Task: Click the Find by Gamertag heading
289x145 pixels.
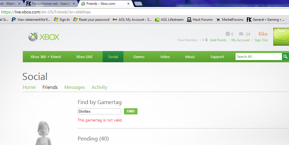Action: click(x=100, y=102)
